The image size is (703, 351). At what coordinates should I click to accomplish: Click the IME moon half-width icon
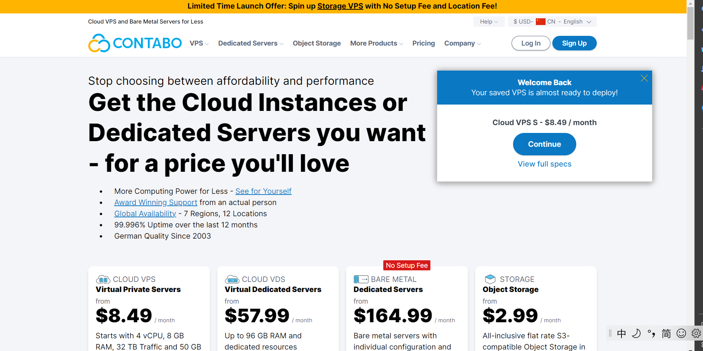(x=636, y=333)
